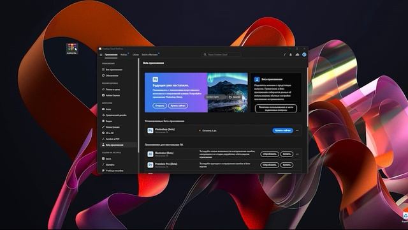The height and width of the screenshot is (230, 408).
Task: Click the Adobe Express icon
Action: (x=103, y=95)
